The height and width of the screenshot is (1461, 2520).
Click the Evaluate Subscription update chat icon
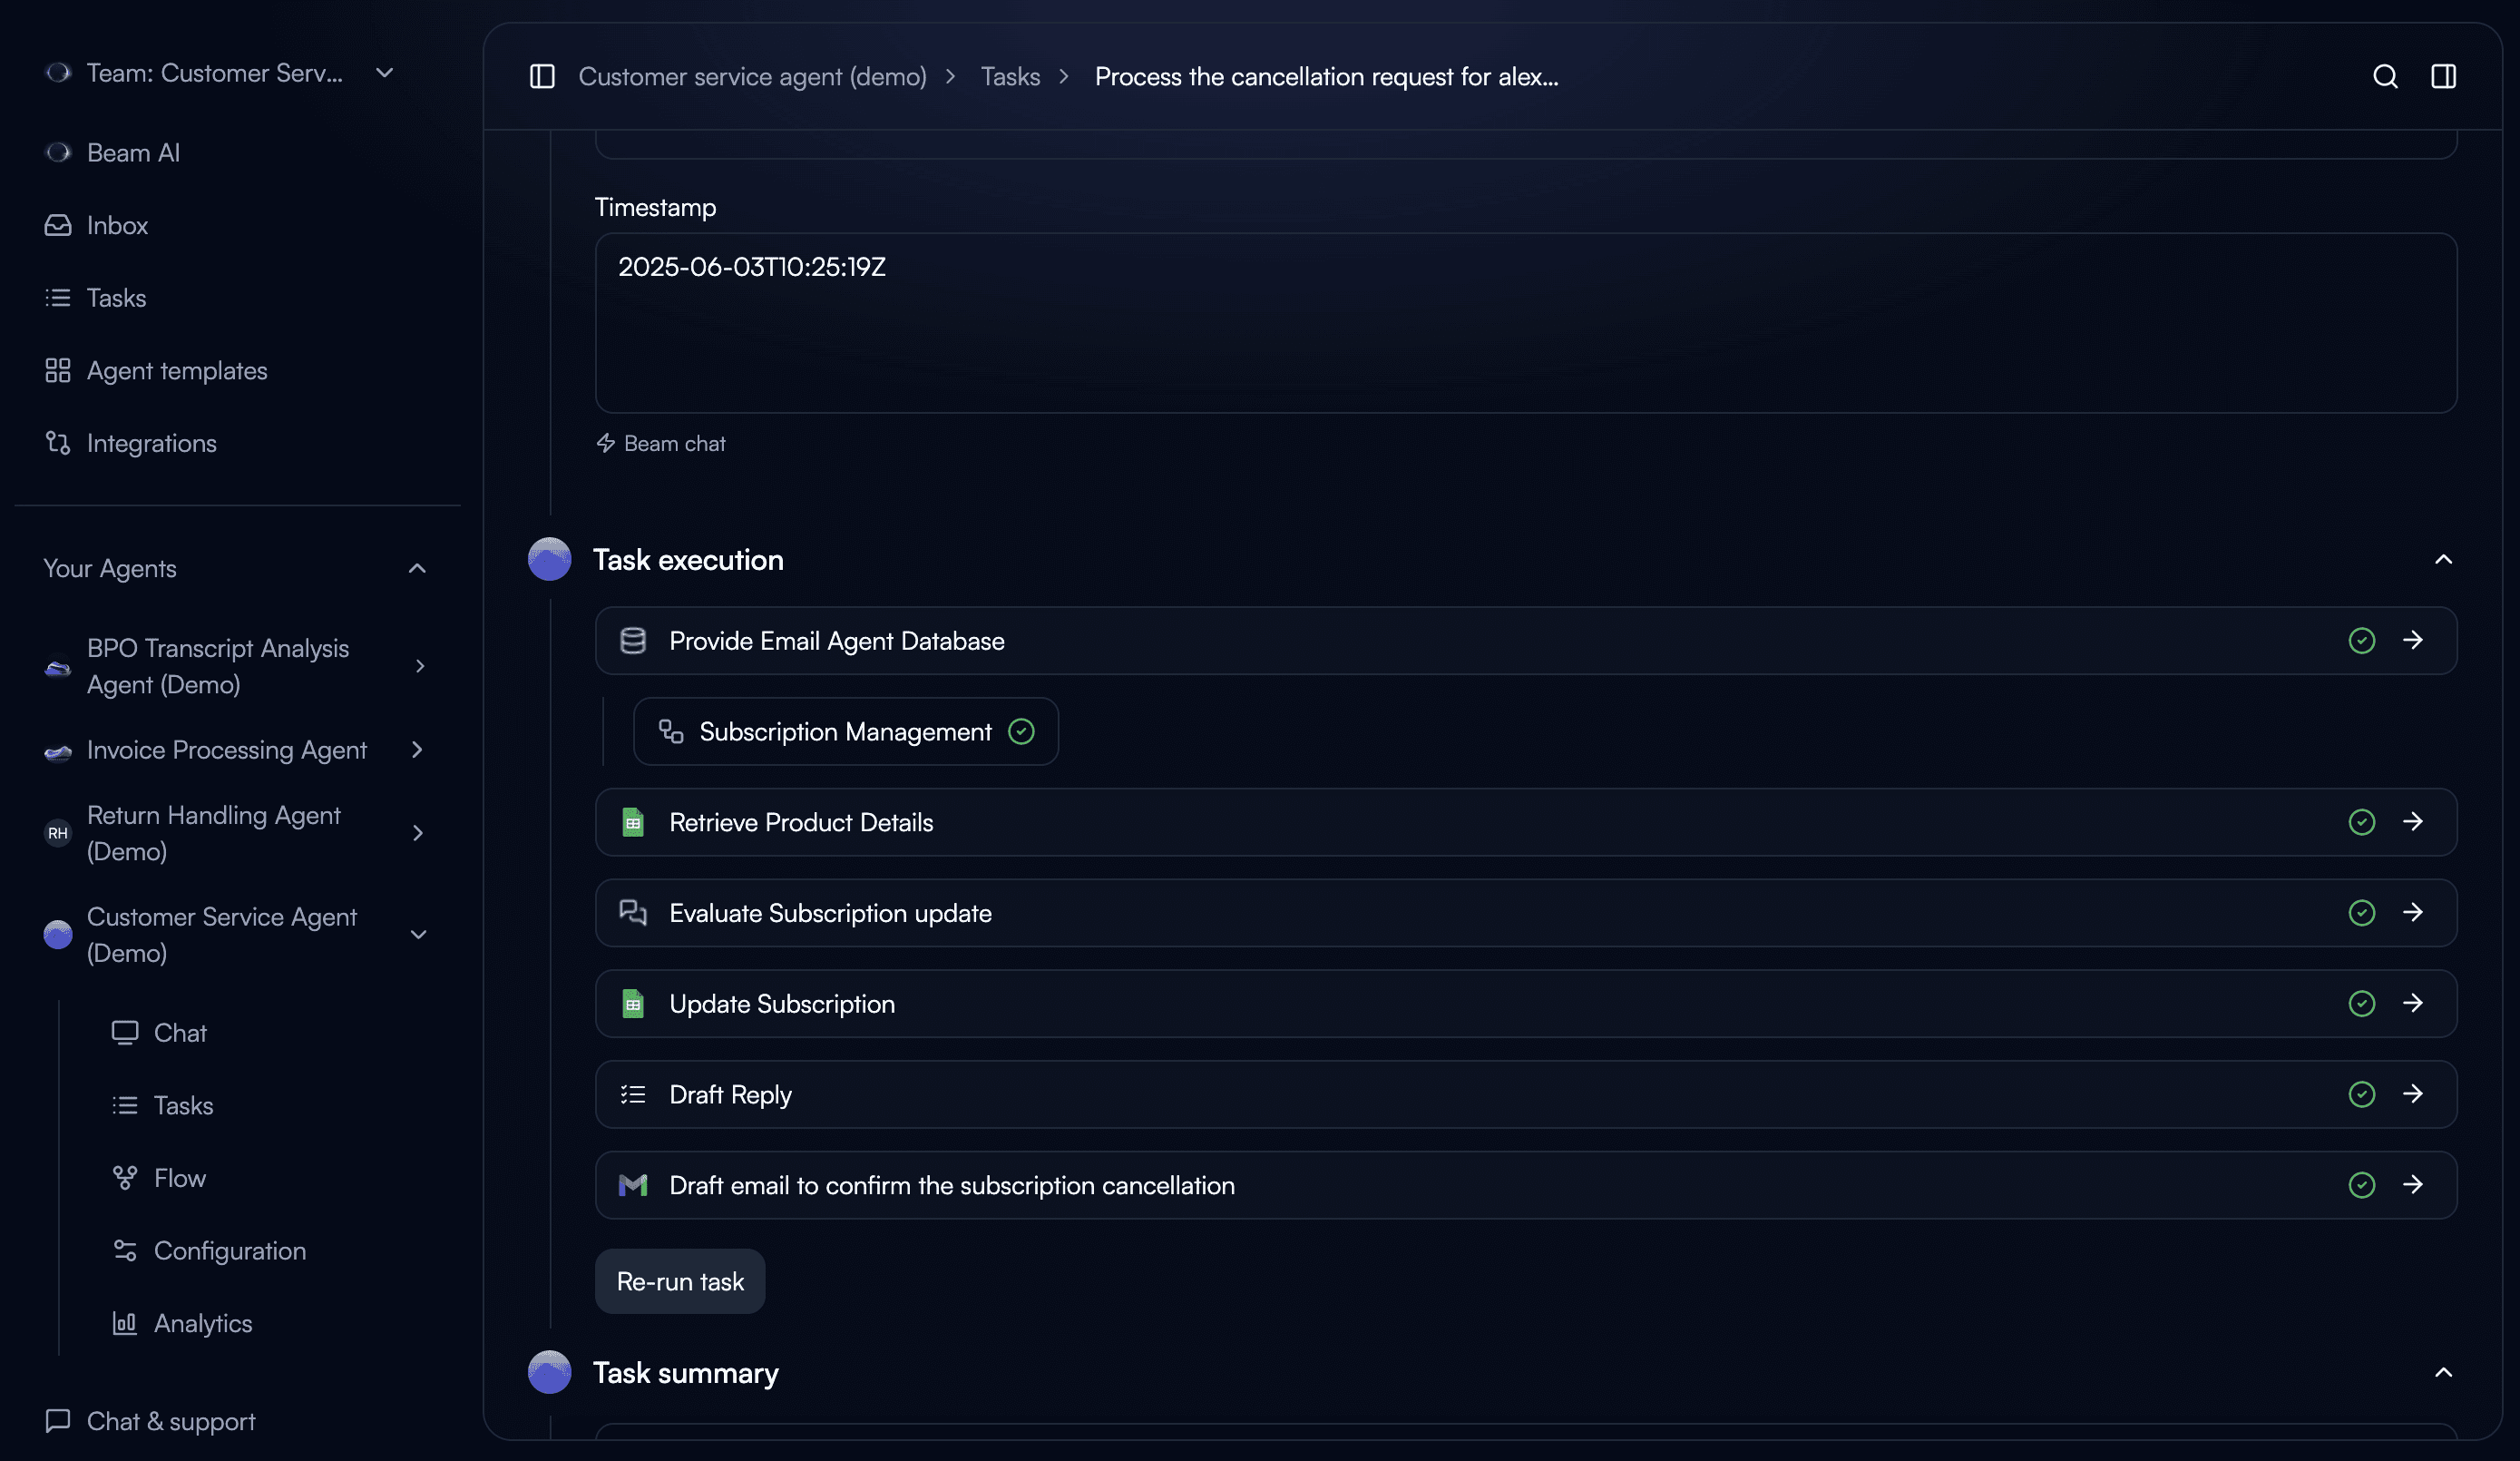tap(633, 913)
